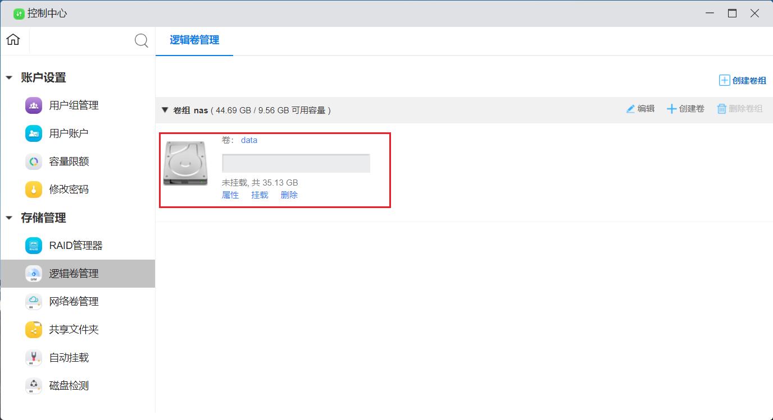This screenshot has width=773, height=420.
Task: Open 容量限额 quota icon
Action: tap(34, 161)
